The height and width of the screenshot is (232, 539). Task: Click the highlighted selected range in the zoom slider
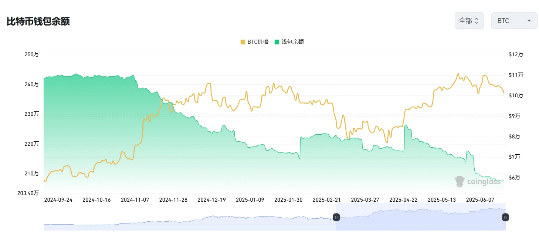[x=421, y=217]
